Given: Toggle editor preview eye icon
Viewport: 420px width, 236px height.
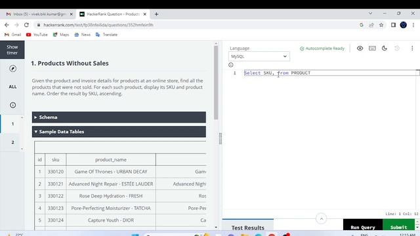Looking at the screenshot, I should (x=360, y=48).
